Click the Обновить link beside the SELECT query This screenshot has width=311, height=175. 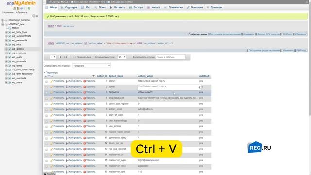(300, 34)
